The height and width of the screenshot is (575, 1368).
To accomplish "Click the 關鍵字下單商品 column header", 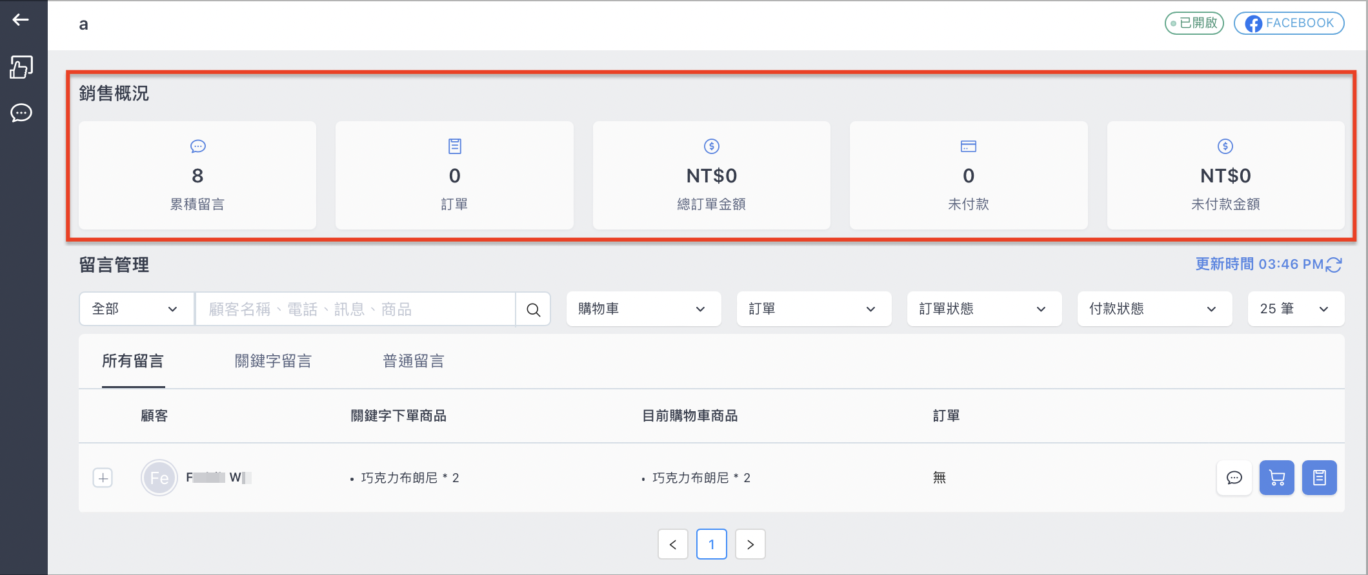I will (x=399, y=416).
